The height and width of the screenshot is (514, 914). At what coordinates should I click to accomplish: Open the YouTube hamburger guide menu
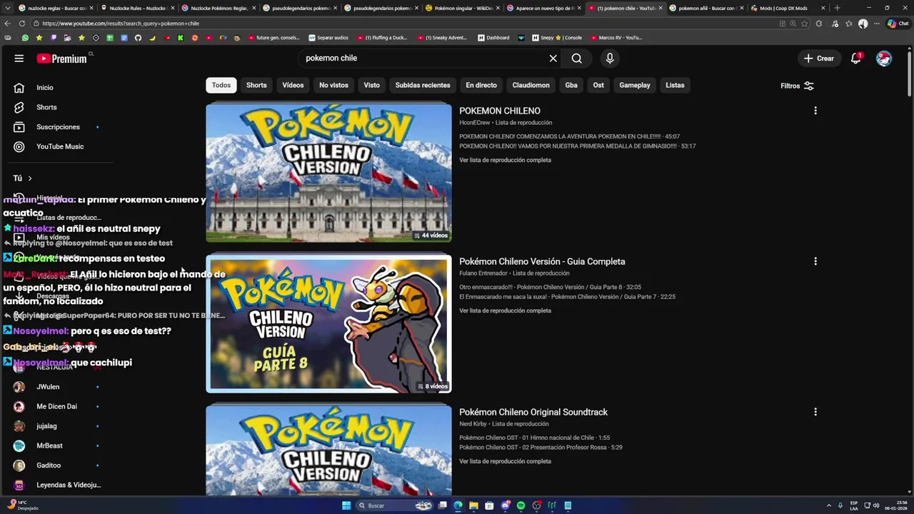point(19,59)
